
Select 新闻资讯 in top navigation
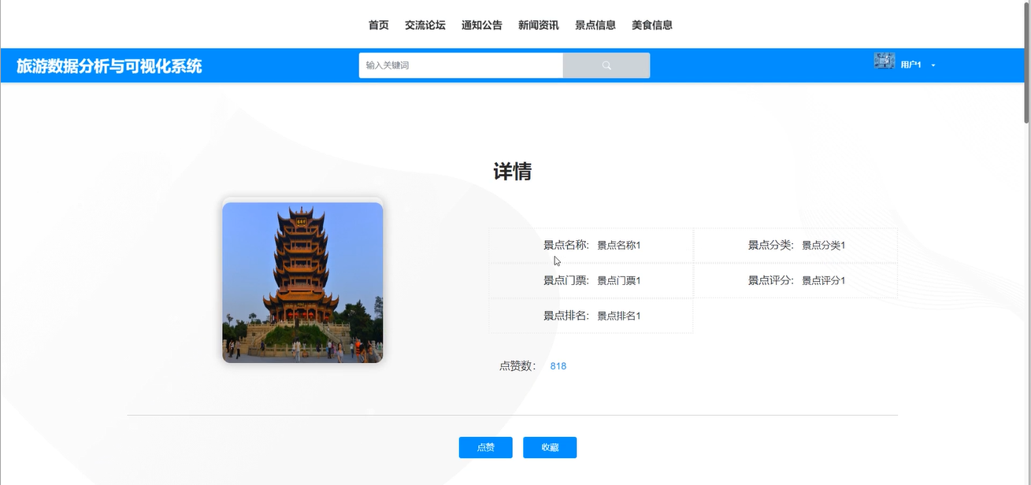pyautogui.click(x=539, y=25)
